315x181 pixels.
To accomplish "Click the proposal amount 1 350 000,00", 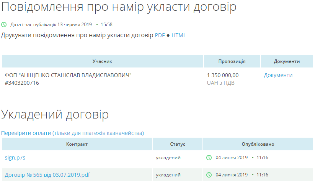I will 223,75.
